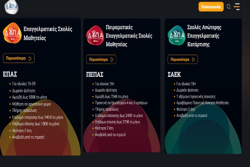This screenshot has height=167, width=250.
Task: Open Περισσότερα under Επαγγελματικές Σχολές Μαθητείας
Action: click(19, 58)
